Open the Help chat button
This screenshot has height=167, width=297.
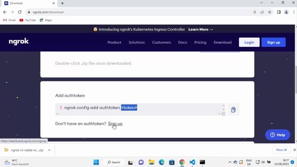pos(278,135)
